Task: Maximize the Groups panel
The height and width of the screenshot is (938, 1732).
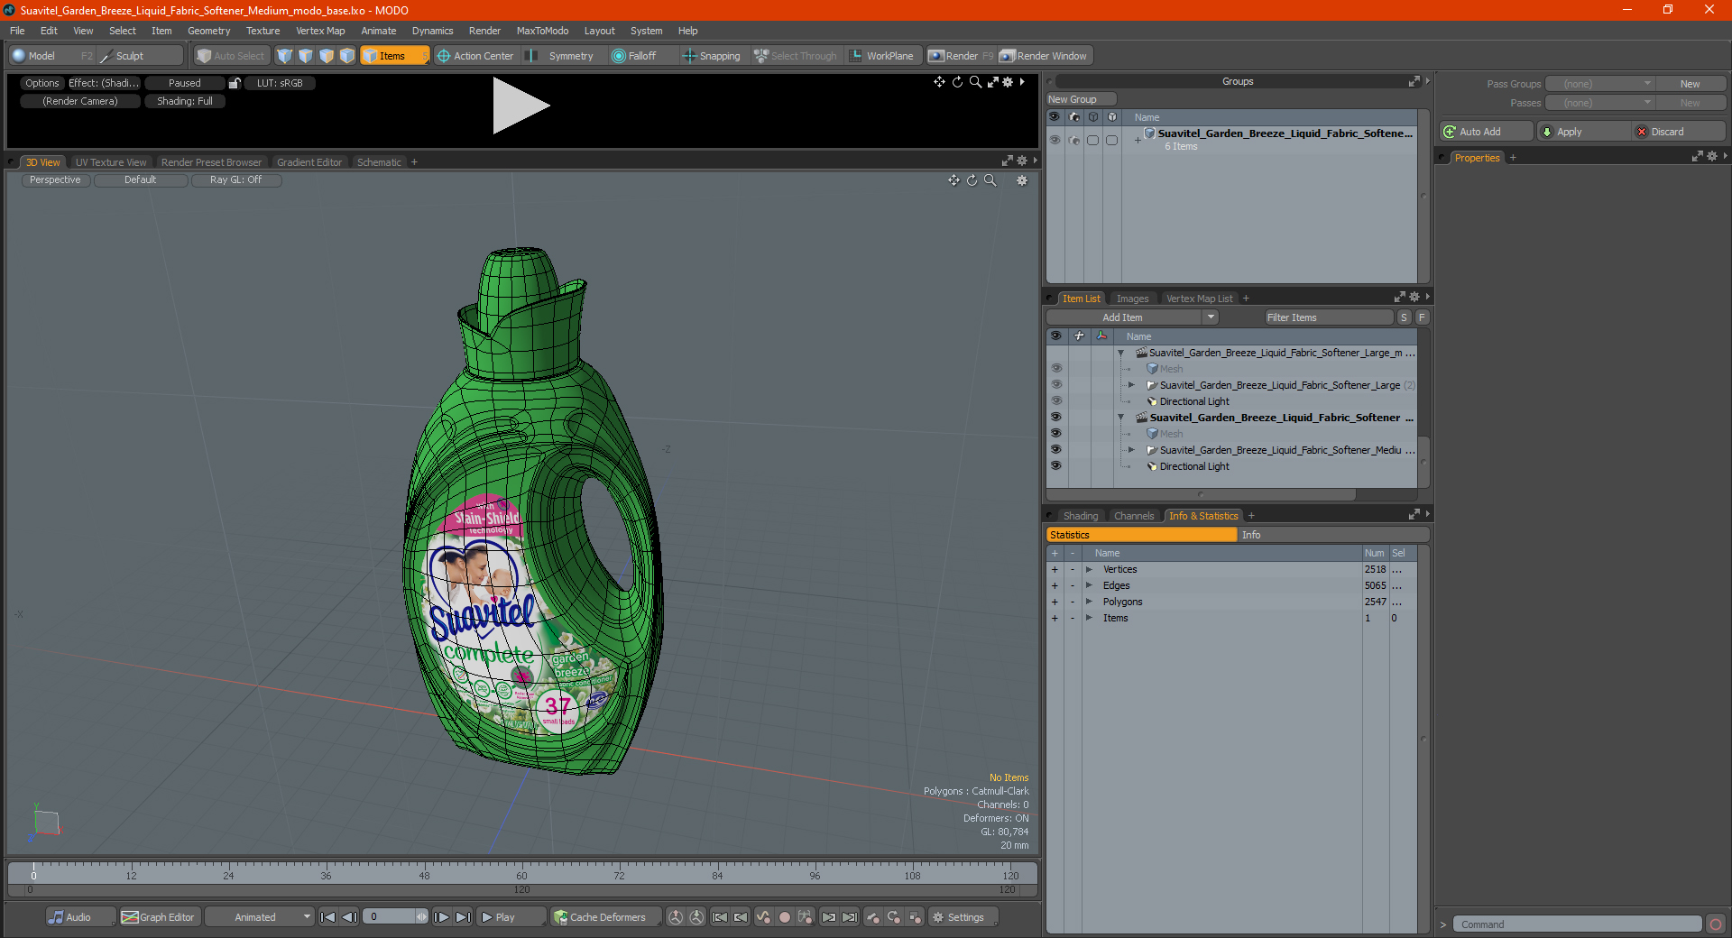Action: tap(1414, 81)
